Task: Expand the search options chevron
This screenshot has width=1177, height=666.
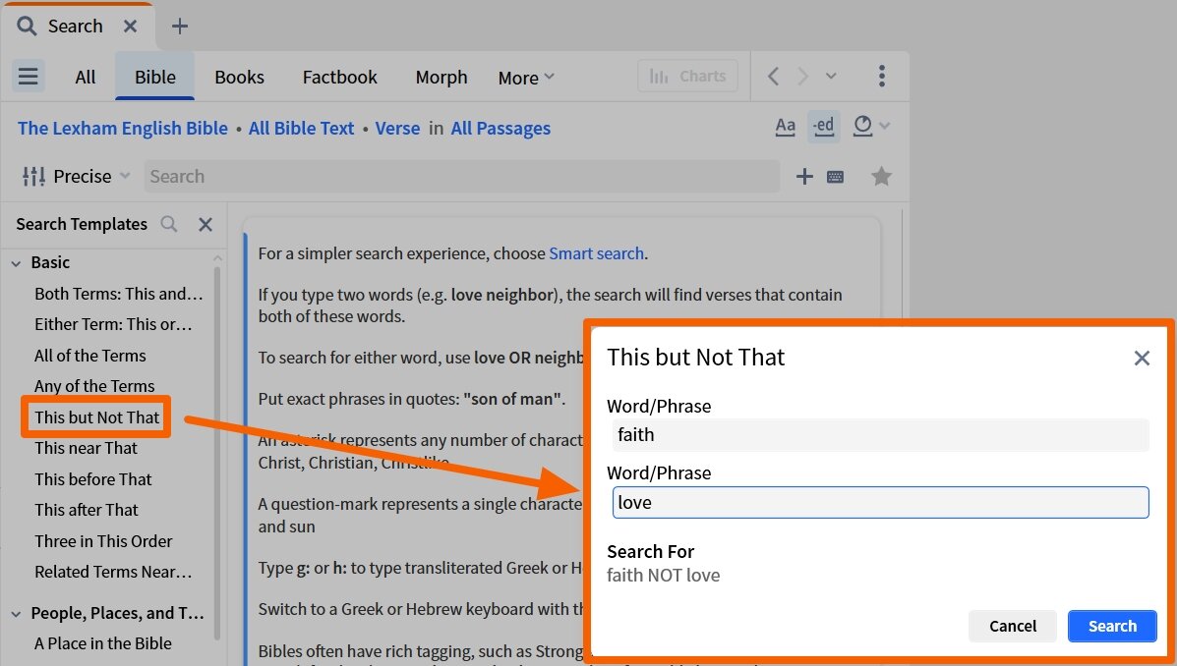Action: pyautogui.click(x=885, y=126)
